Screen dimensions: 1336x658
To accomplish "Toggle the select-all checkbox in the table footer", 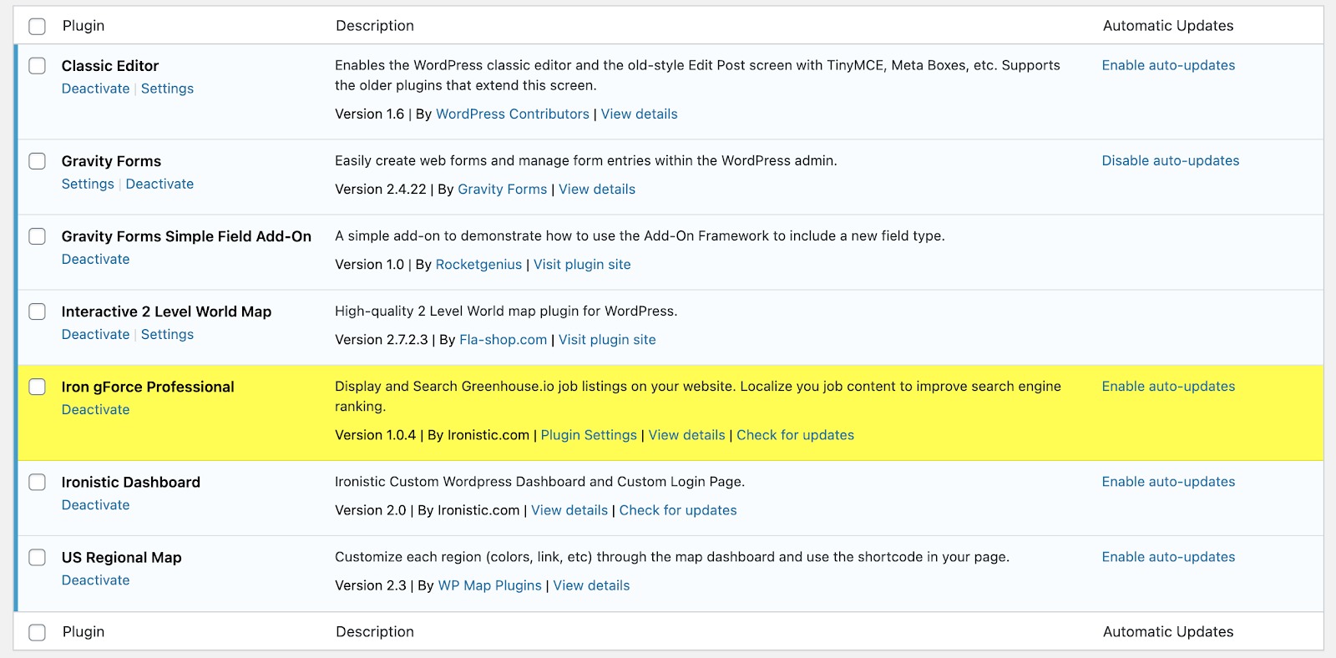I will (x=38, y=632).
